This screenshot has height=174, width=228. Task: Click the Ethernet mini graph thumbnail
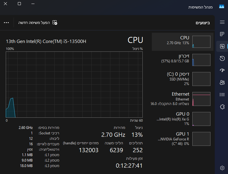[201, 99]
